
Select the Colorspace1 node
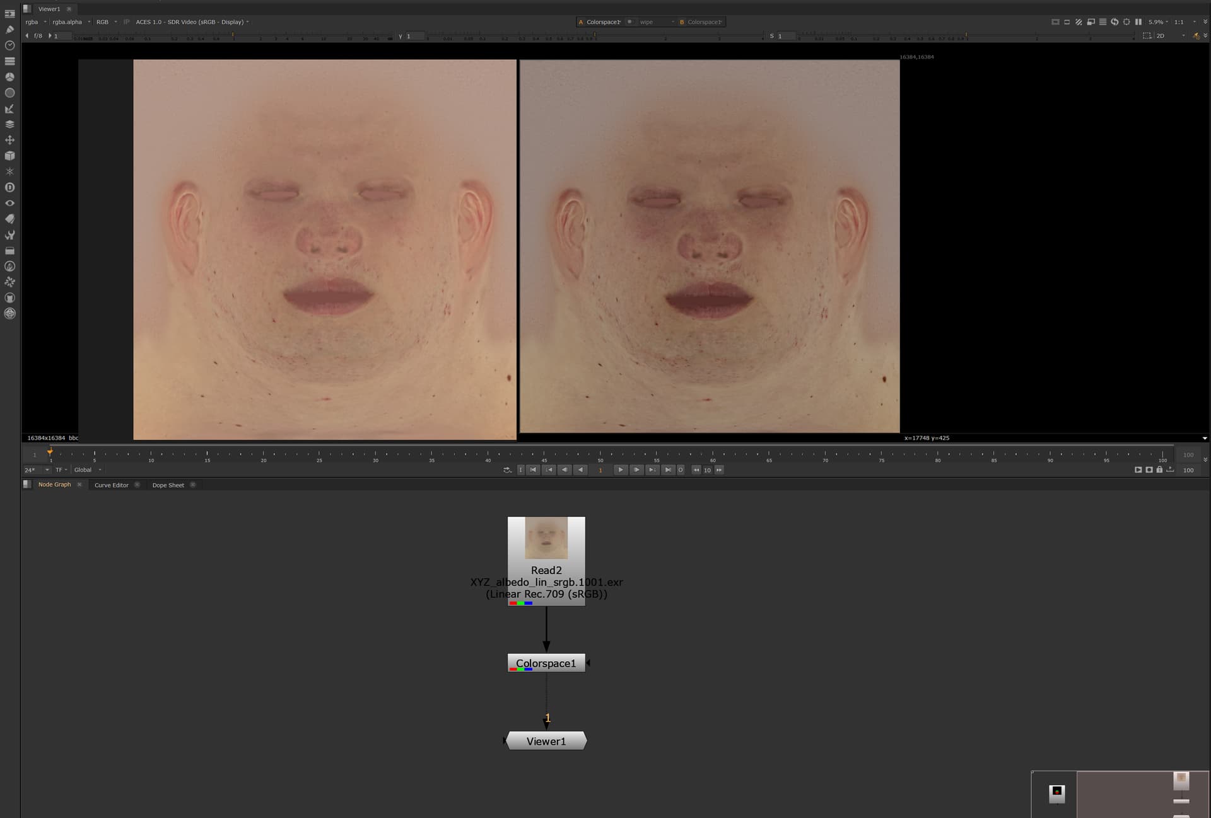[546, 663]
